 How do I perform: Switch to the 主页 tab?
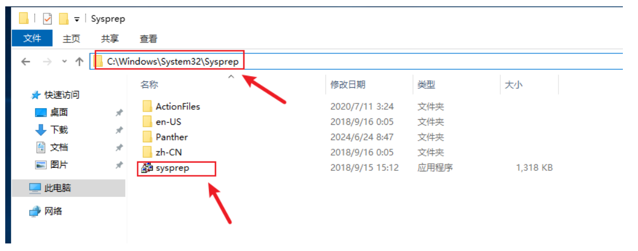click(x=71, y=38)
